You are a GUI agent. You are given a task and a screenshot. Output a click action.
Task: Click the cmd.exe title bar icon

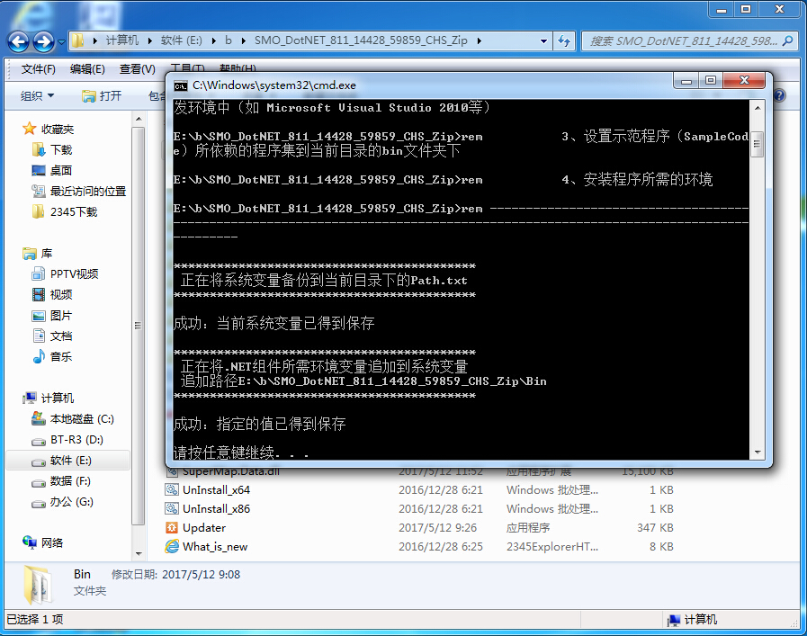(x=180, y=86)
